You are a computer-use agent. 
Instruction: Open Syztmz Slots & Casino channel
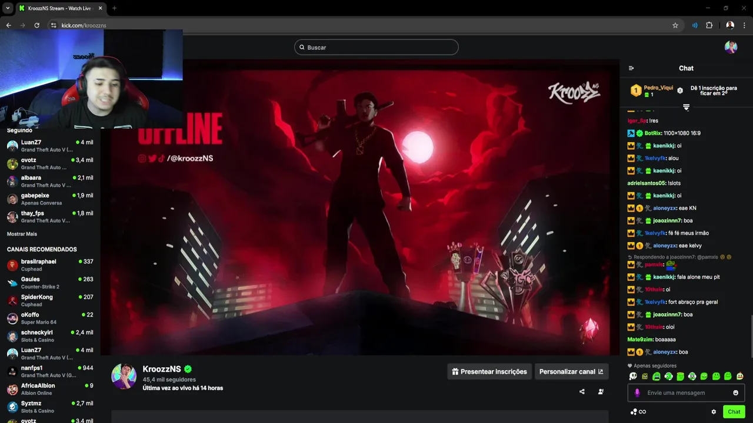pos(50,407)
